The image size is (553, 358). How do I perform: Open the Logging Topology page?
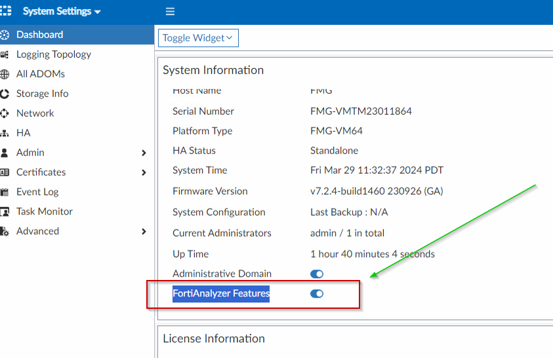coord(54,54)
